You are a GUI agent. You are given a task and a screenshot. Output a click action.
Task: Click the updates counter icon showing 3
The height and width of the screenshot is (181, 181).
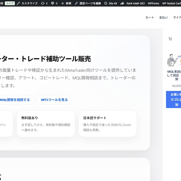coord(44,3)
